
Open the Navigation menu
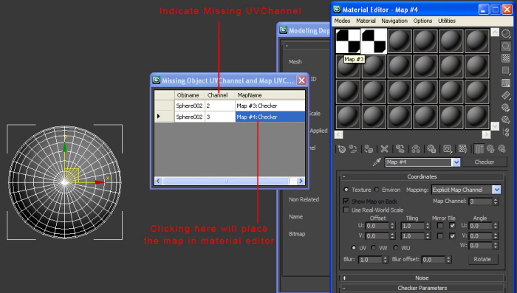point(394,21)
